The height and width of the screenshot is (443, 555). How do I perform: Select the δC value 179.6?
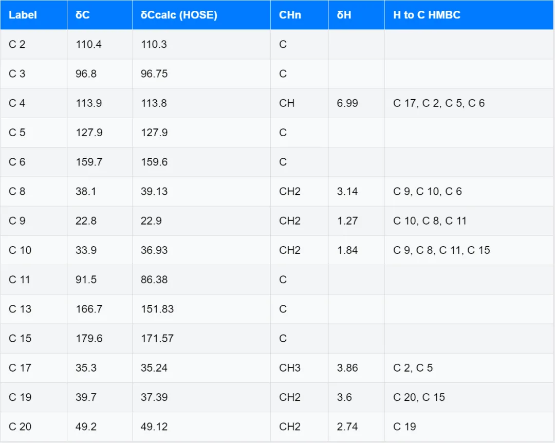point(89,338)
